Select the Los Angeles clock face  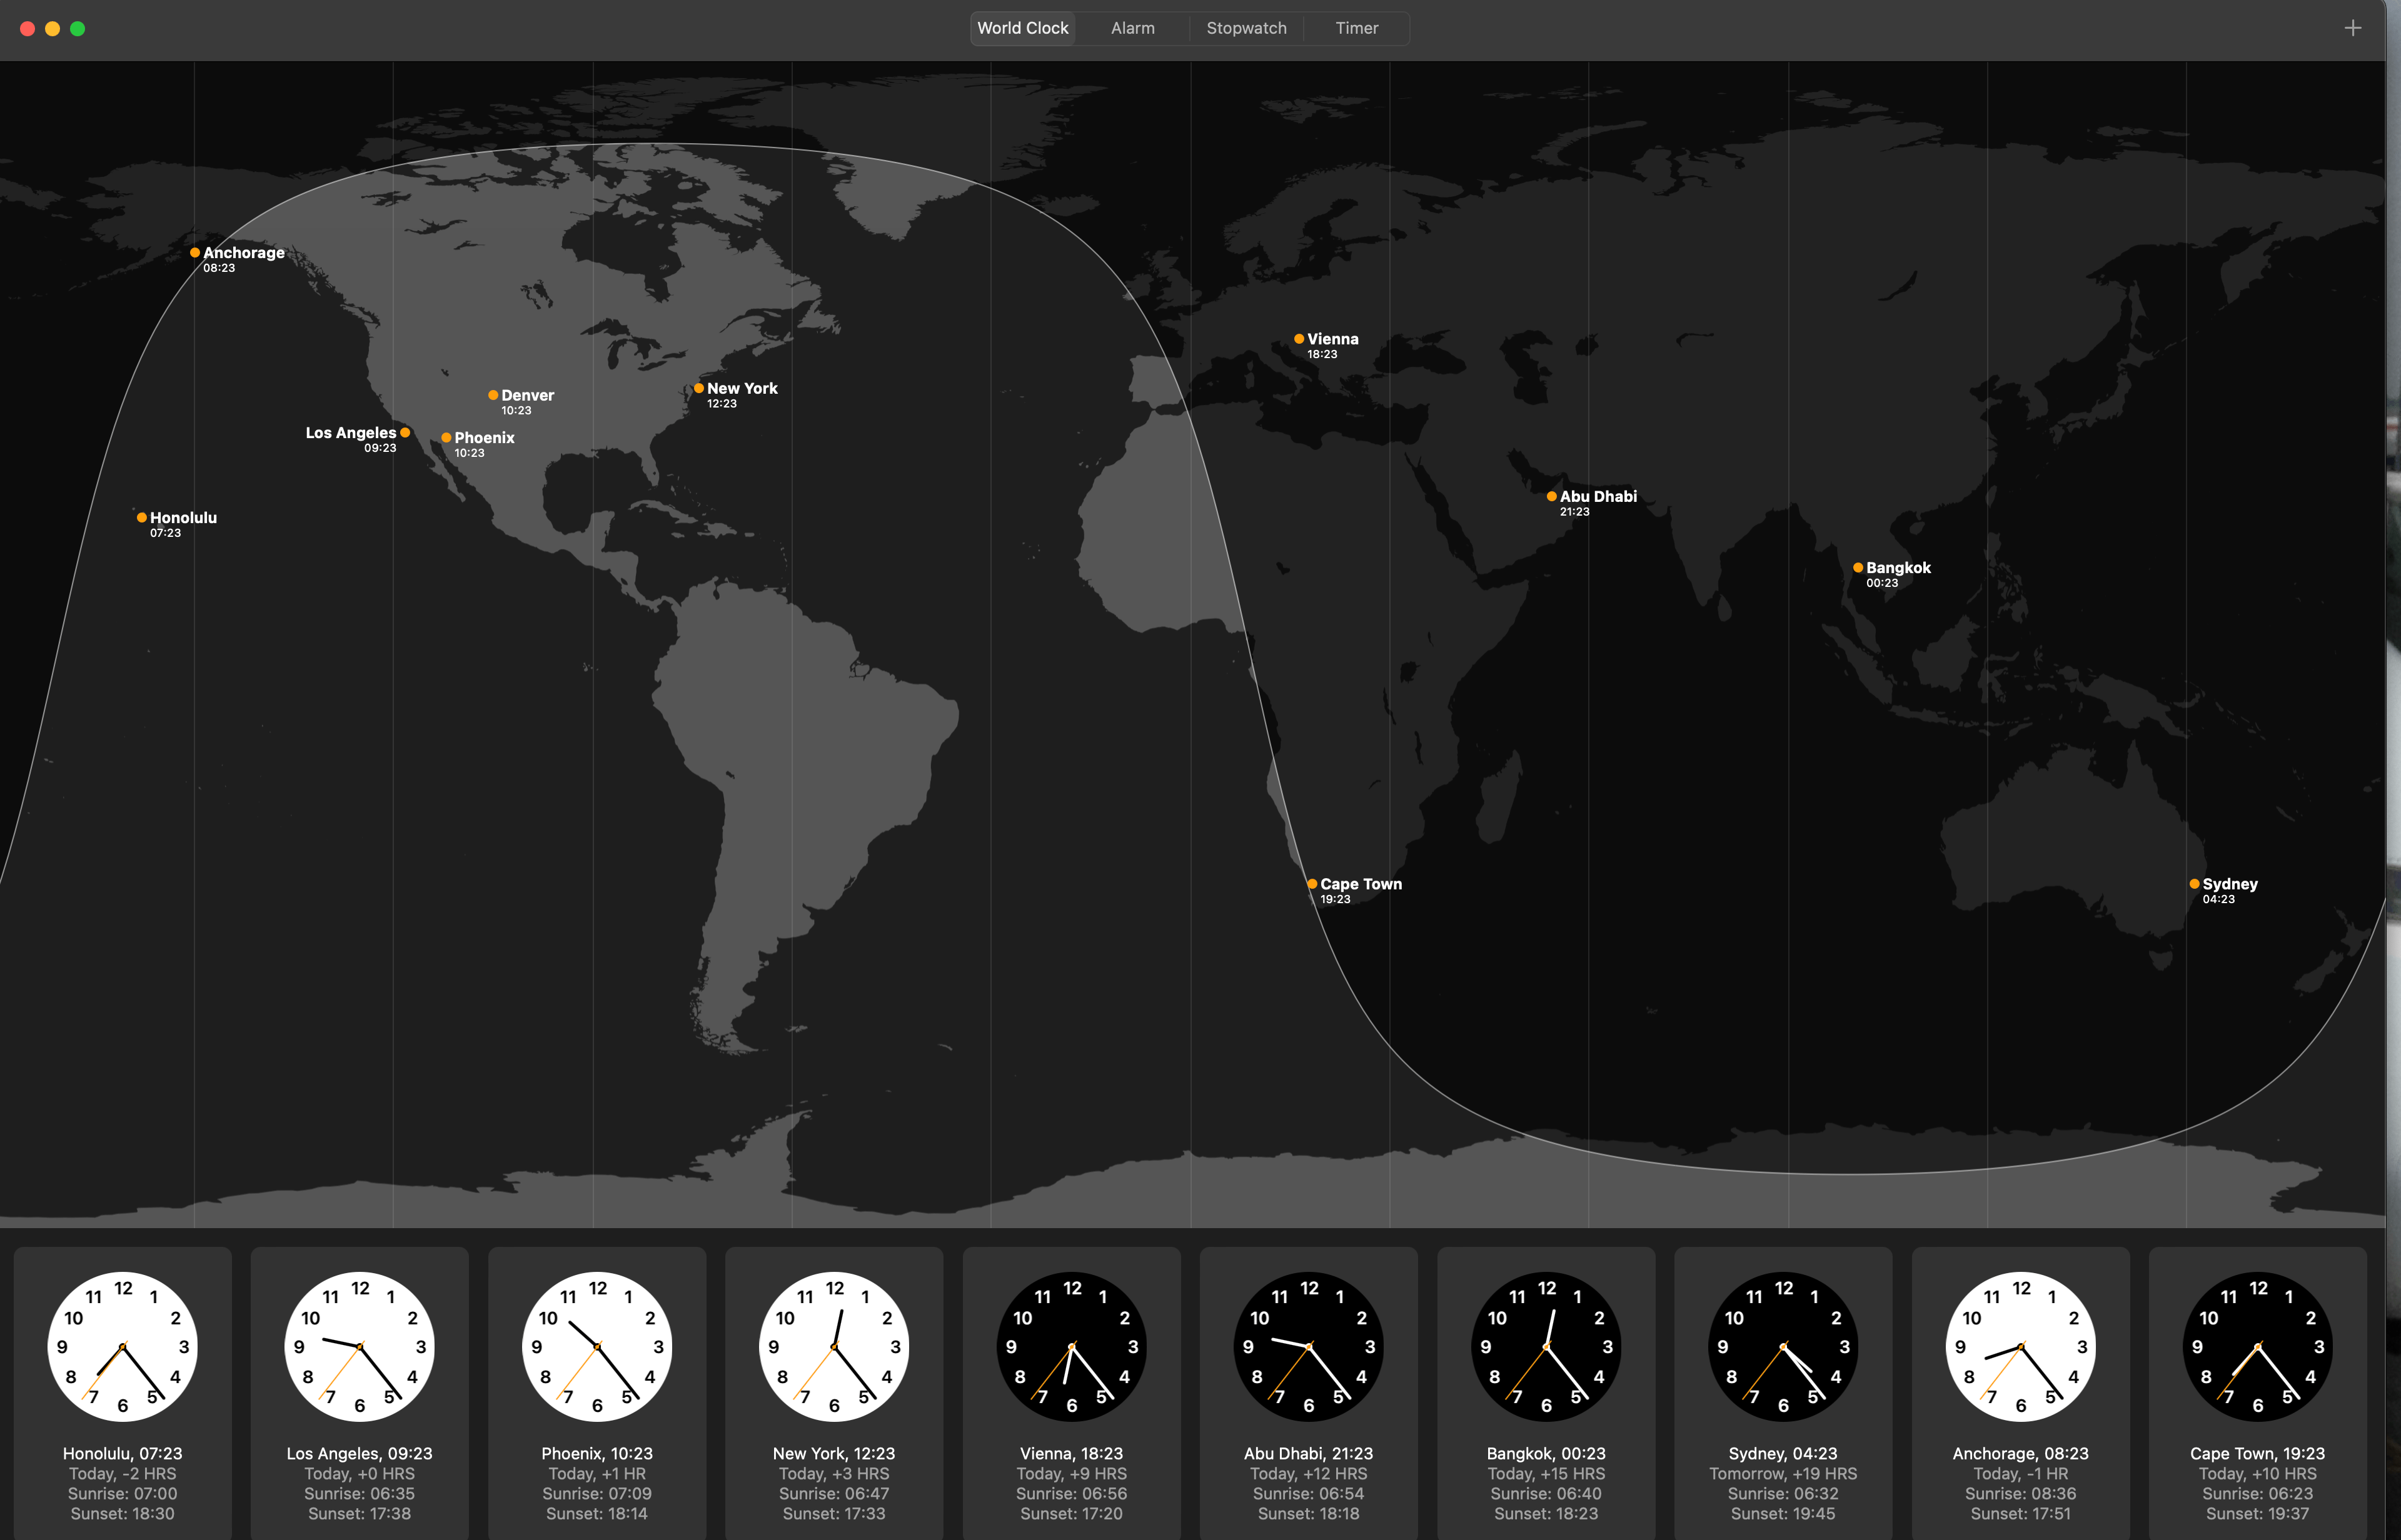click(x=359, y=1347)
